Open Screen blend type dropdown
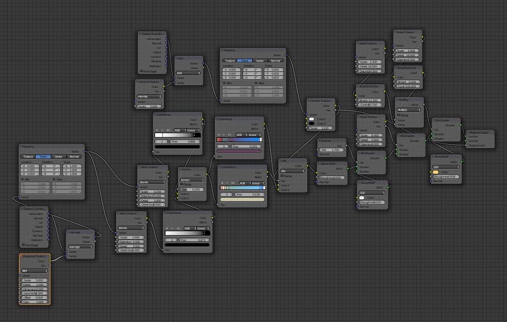This screenshot has width=507, height=322. pyautogui.click(x=192, y=179)
